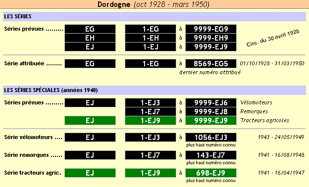This screenshot has height=187, width=309.
Task: Click the green '1-EJ9' plate beside 'Tracteurs agricoles'
Action: (x=151, y=121)
